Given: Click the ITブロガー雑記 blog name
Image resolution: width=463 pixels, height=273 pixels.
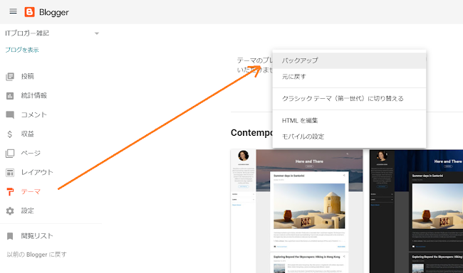Looking at the screenshot, I should tap(27, 33).
